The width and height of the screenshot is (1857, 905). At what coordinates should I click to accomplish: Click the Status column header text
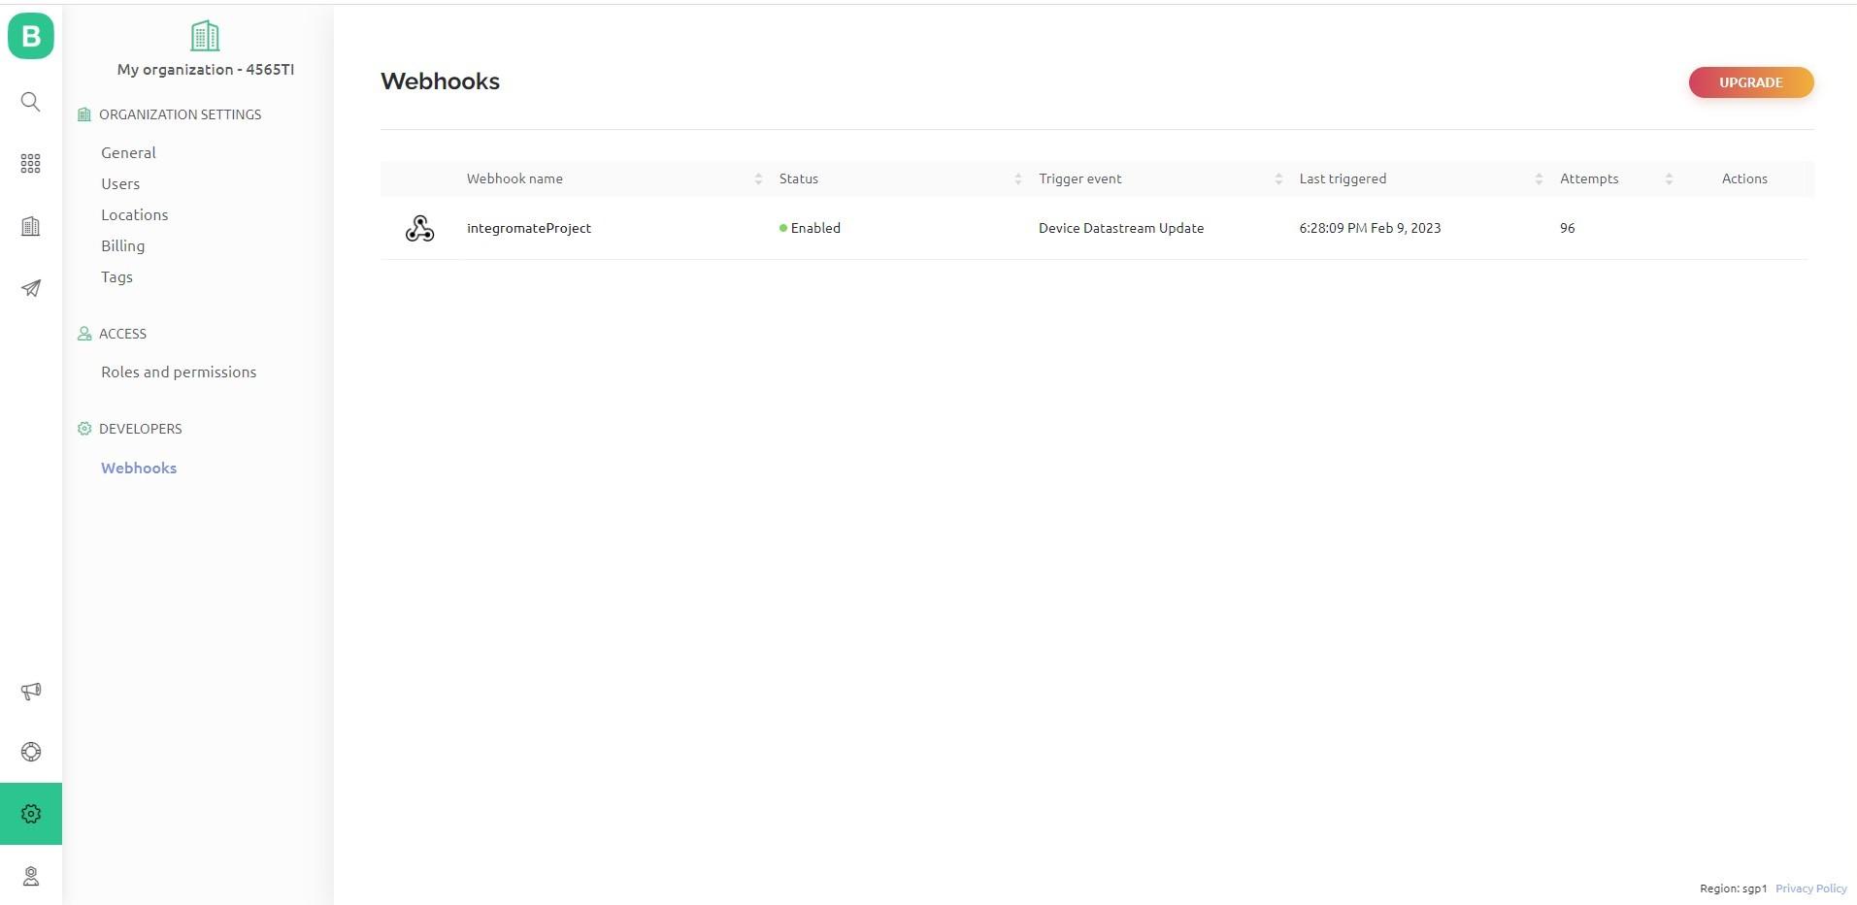[799, 178]
